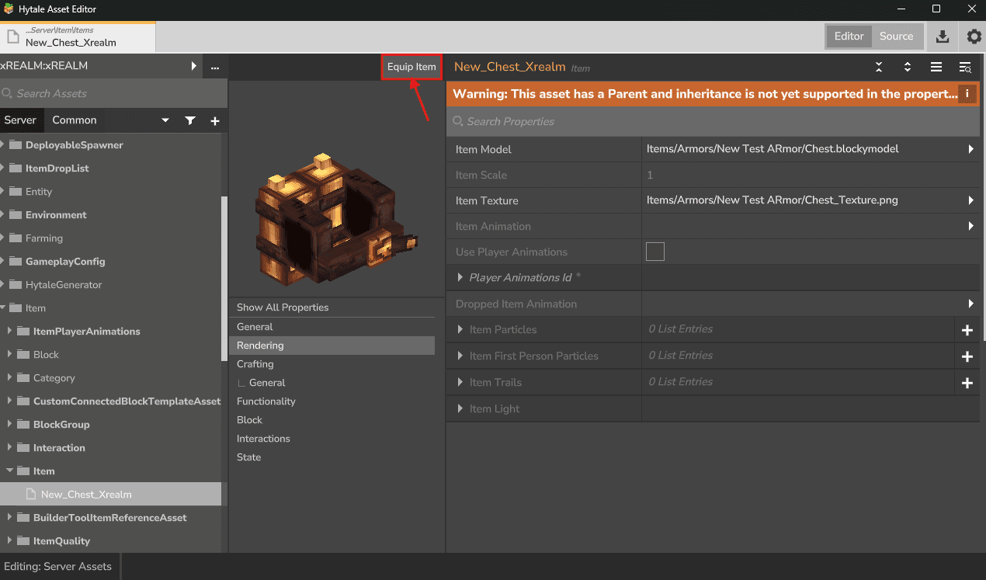Open asset filter options with the funnel icon
Image resolution: width=986 pixels, height=580 pixels.
(190, 120)
